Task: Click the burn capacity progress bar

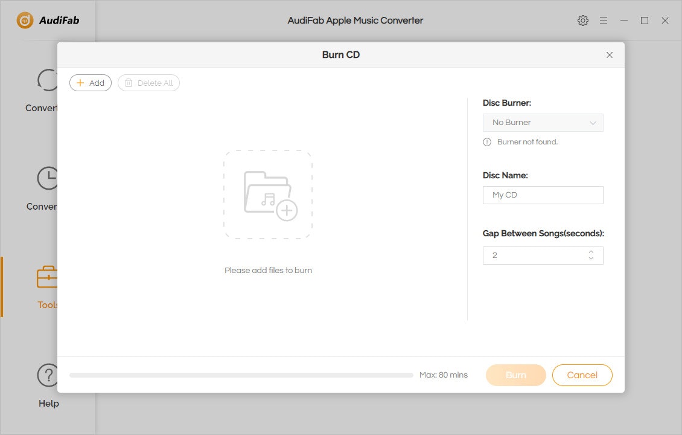Action: 241,375
